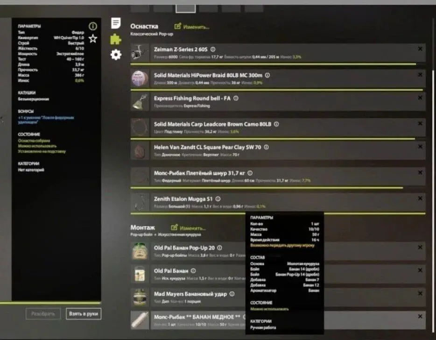This screenshot has height=340, width=436.
Task: Remove Mad Mayers Банановый удар dip
Action: (420, 293)
